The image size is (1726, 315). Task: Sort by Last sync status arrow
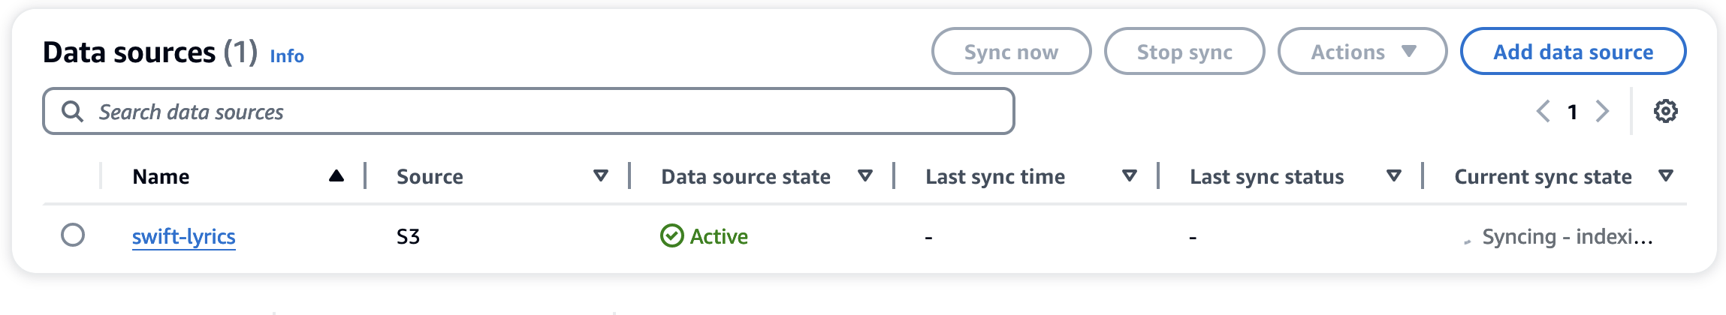coord(1393,176)
